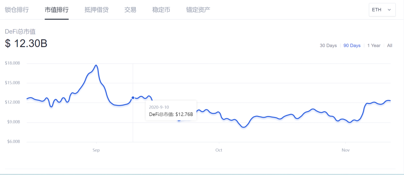The image size is (404, 175).
Task: Select the 市值排行 tab
Action: point(57,10)
